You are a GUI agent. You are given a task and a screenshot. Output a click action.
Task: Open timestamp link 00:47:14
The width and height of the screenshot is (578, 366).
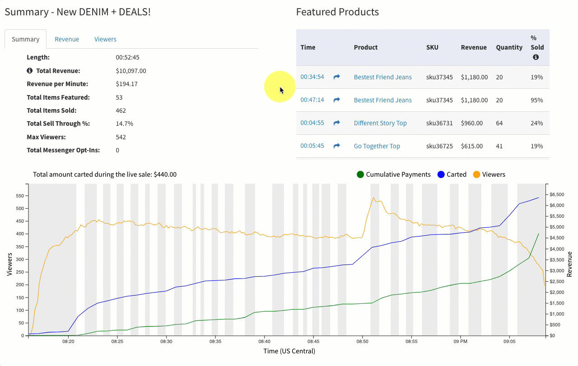312,100
